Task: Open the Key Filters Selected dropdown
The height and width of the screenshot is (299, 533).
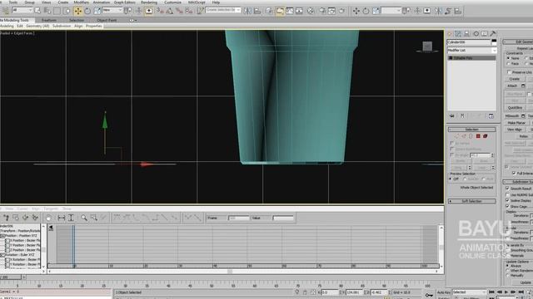Action: coord(469,292)
